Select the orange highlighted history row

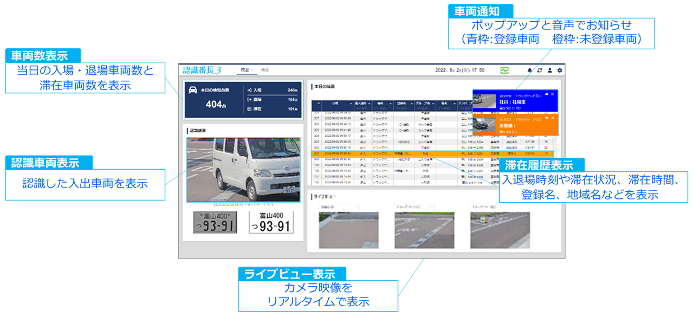[x=379, y=153]
